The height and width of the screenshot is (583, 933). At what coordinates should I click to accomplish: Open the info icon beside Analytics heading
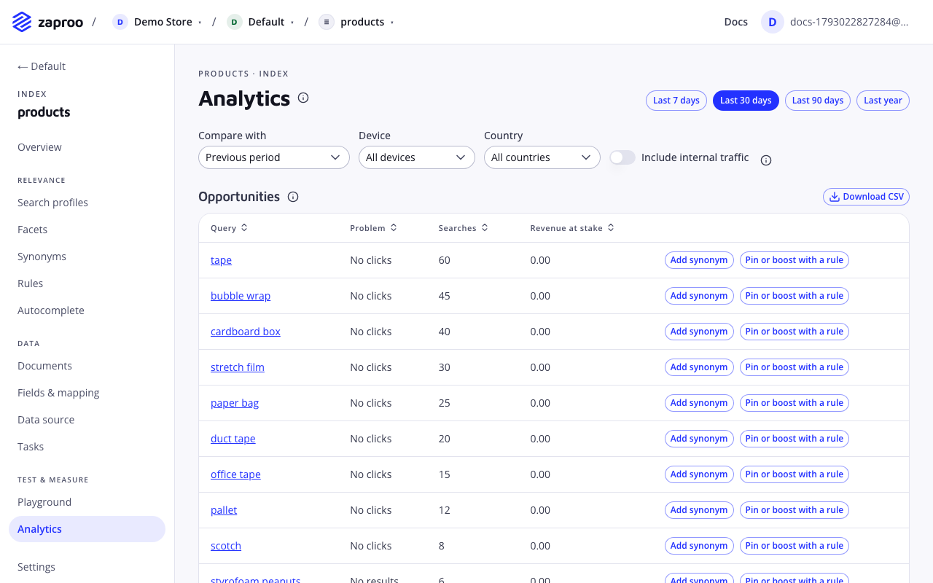[x=303, y=98]
